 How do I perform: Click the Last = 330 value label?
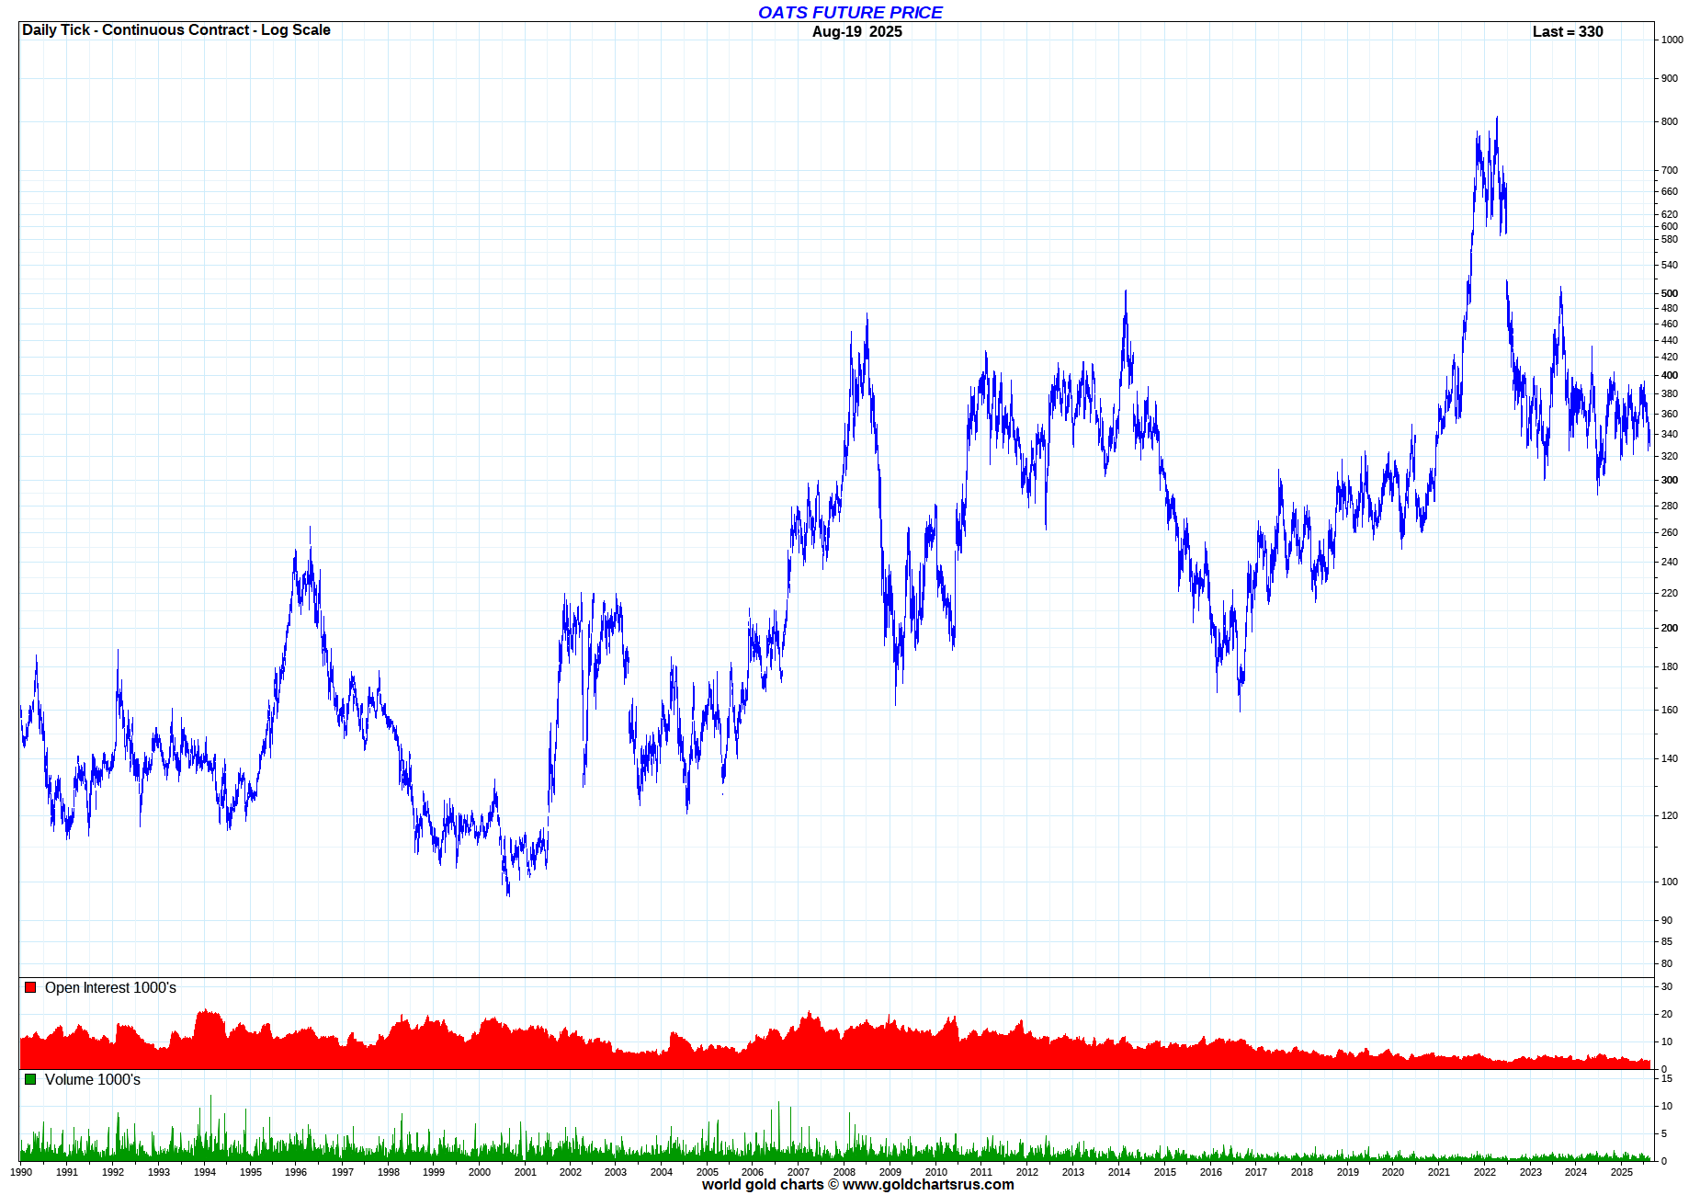coord(1568,31)
